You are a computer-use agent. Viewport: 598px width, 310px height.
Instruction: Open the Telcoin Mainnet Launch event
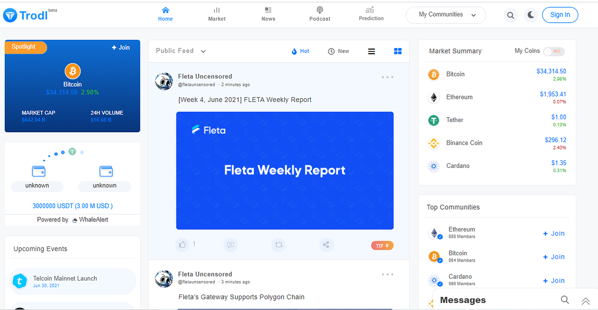coord(72,282)
